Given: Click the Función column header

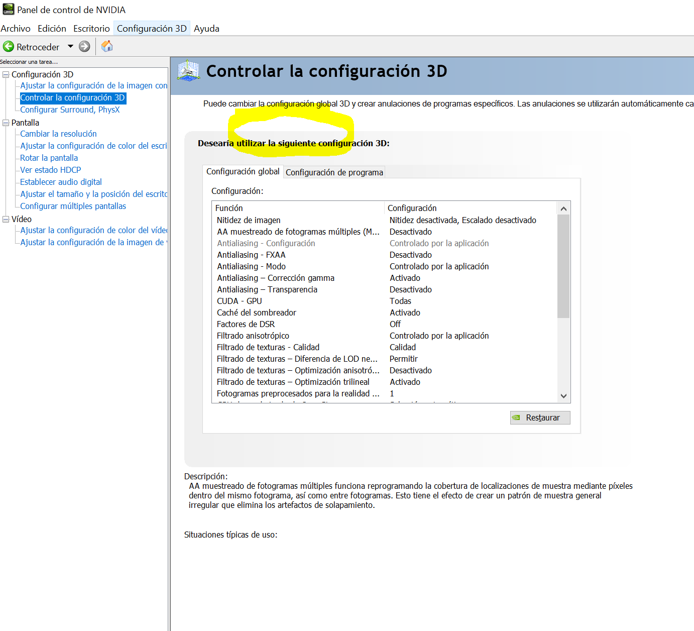Looking at the screenshot, I should coord(298,208).
